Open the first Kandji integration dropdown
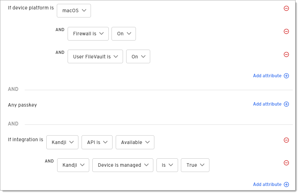Image resolution: width=299 pixels, height=194 pixels. pyautogui.click(x=62, y=142)
